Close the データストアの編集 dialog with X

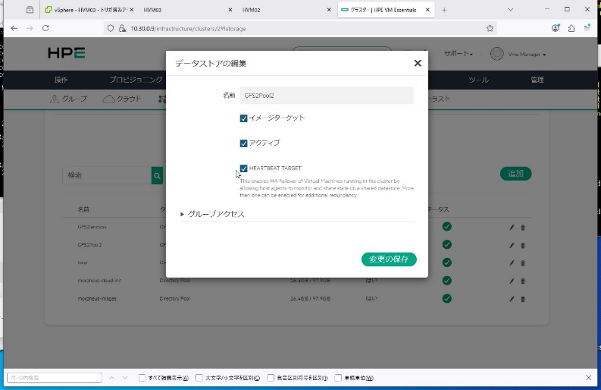418,63
